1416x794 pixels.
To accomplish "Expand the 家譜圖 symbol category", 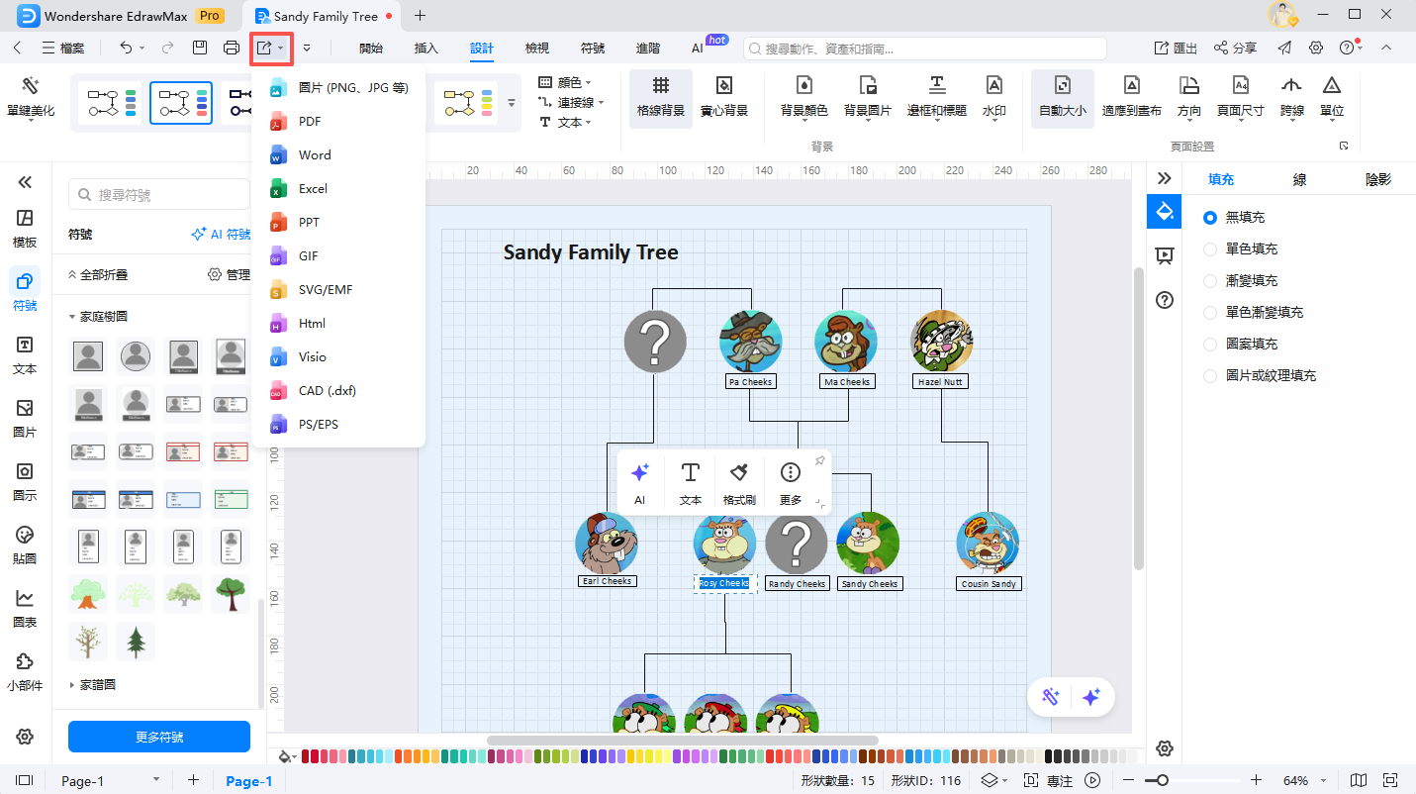I will click(98, 684).
